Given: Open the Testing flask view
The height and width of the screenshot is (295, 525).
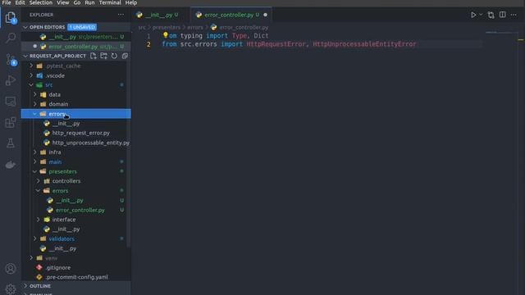Looking at the screenshot, I should click(11, 143).
